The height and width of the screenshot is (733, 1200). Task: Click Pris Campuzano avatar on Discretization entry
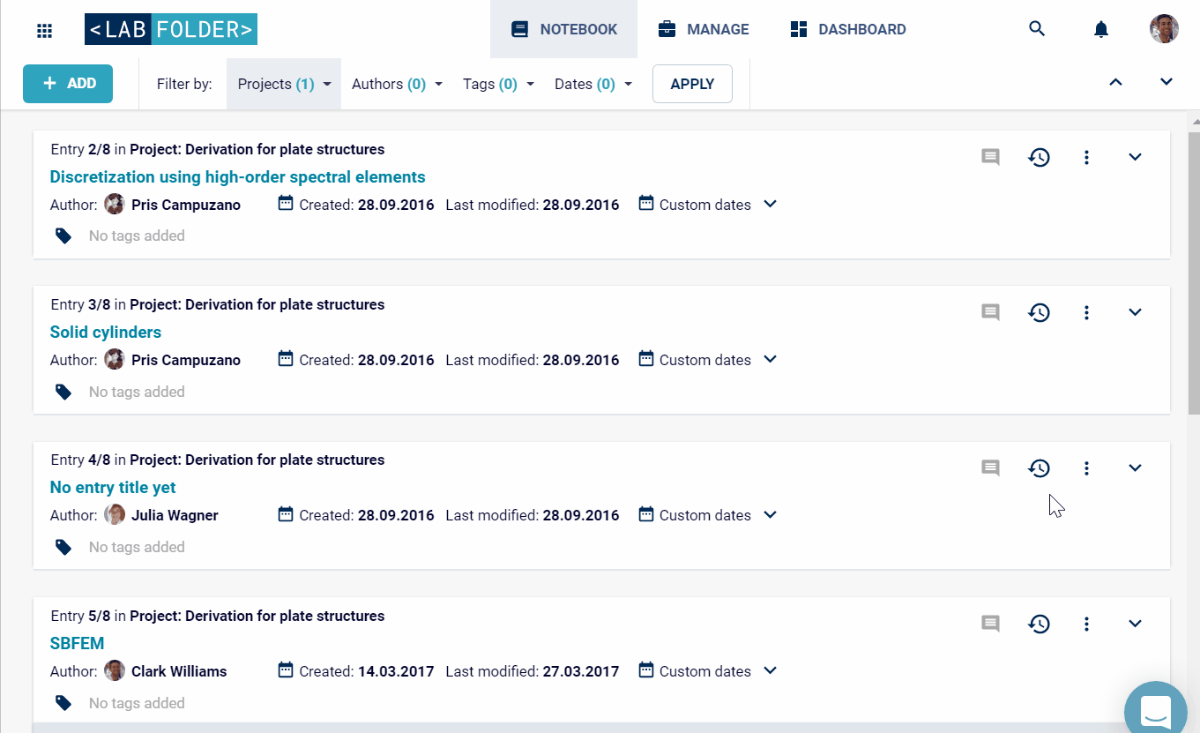[x=115, y=205]
